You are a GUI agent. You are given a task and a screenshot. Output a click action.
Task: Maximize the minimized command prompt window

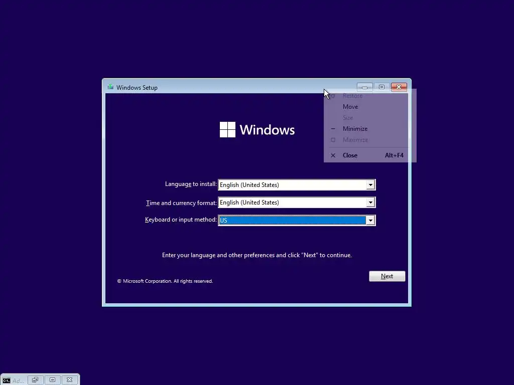52,380
